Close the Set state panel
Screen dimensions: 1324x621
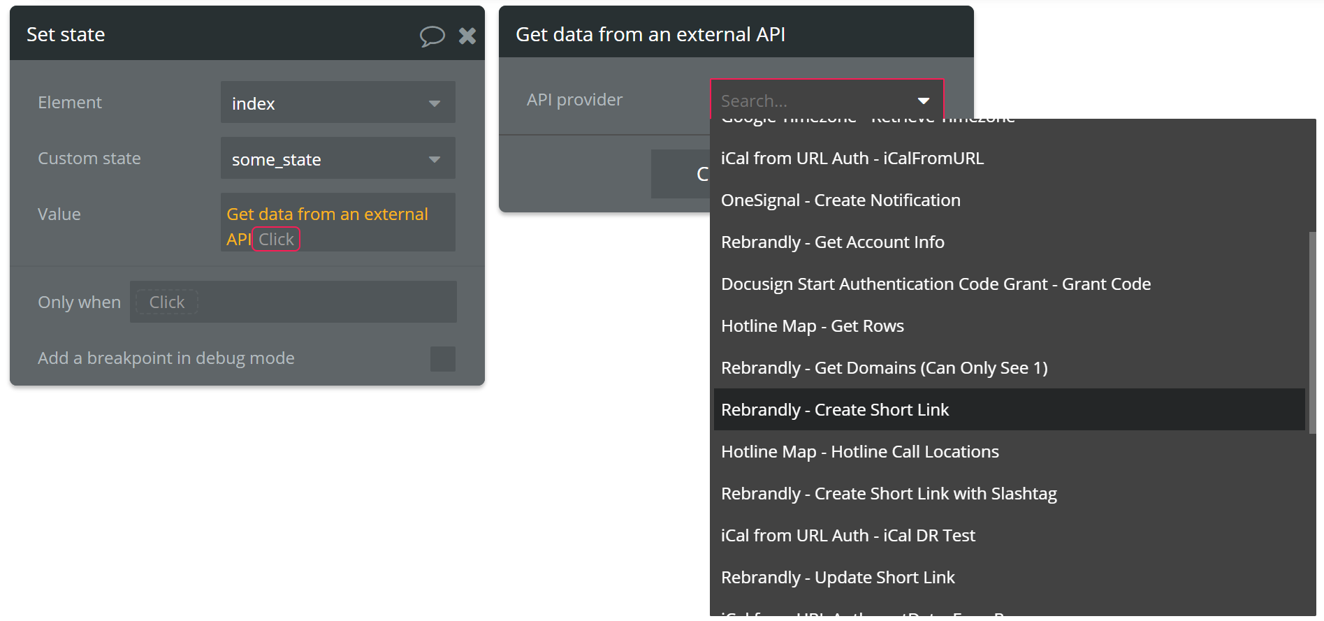[x=467, y=36]
